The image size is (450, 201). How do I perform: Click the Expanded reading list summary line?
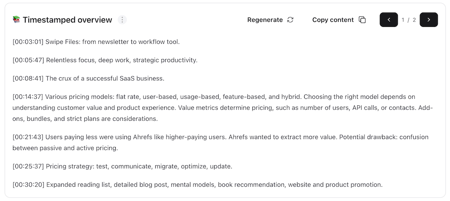tap(214, 184)
